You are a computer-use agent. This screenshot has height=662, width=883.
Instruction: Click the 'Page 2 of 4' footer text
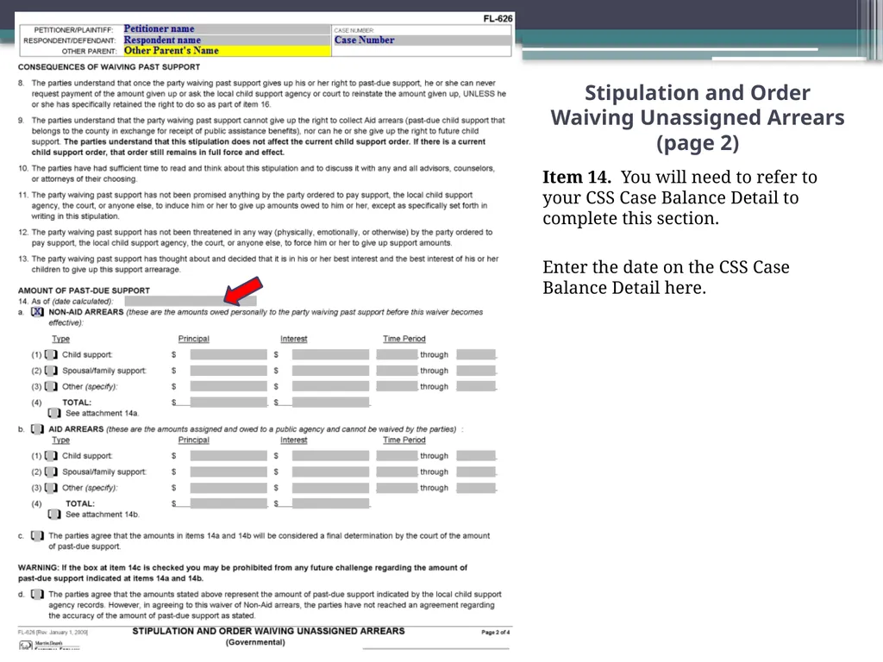click(496, 633)
